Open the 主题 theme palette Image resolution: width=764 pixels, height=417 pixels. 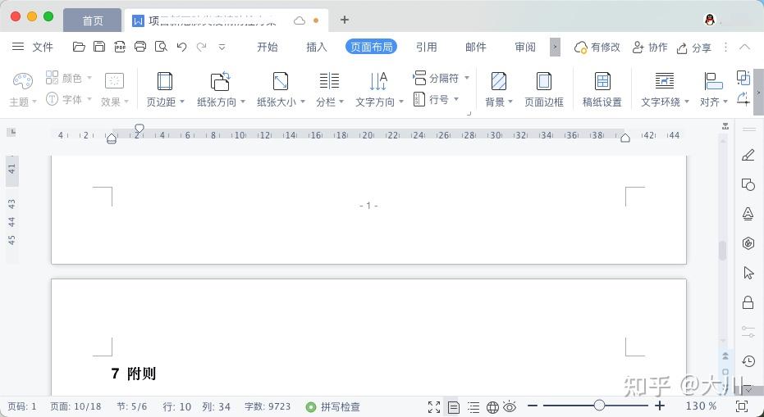(x=22, y=89)
